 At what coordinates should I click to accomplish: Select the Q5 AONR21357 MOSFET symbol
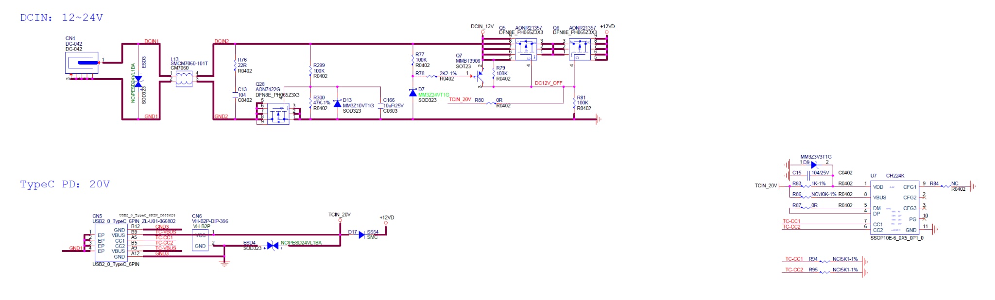(x=526, y=50)
